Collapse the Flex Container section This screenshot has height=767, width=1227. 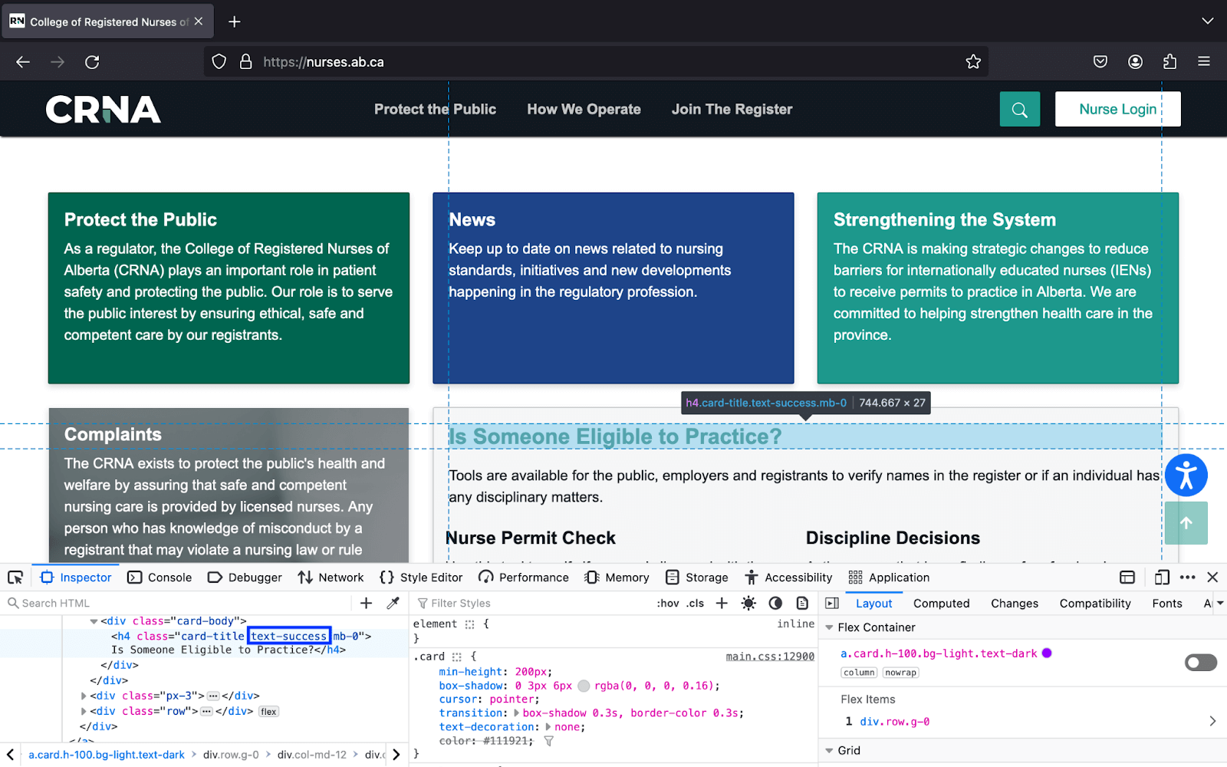click(x=829, y=627)
